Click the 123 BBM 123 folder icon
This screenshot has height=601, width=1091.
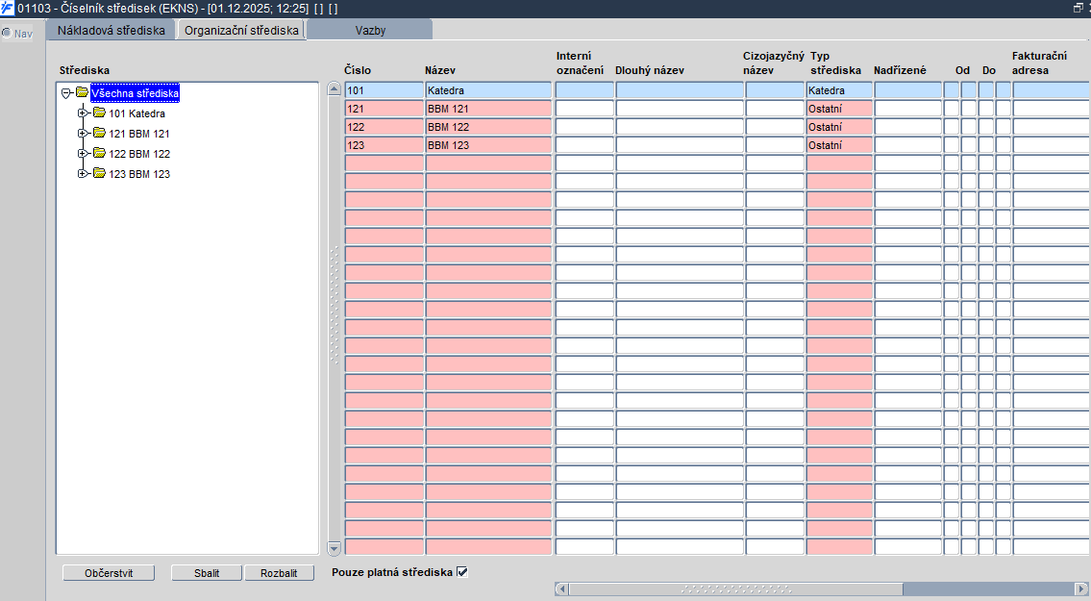100,173
